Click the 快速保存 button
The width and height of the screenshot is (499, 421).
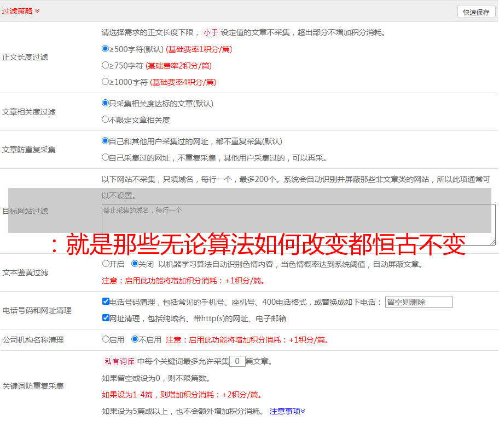click(x=477, y=12)
